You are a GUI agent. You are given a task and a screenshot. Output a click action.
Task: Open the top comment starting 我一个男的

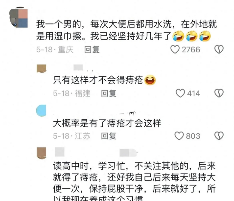[x=126, y=30]
